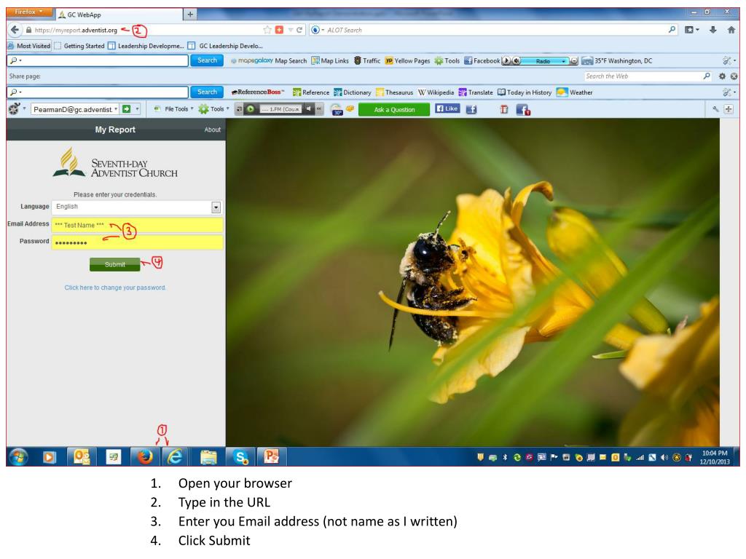Click the wrench options icon
Screen dimensions: 746x559
click(x=715, y=109)
